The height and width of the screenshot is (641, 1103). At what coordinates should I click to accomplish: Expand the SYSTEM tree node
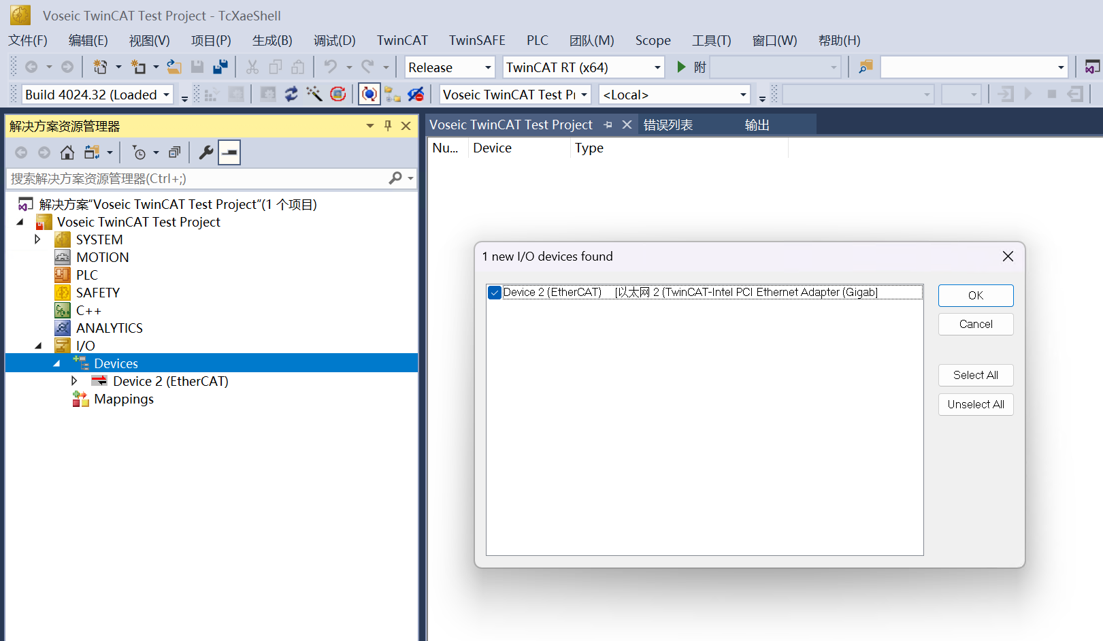38,240
